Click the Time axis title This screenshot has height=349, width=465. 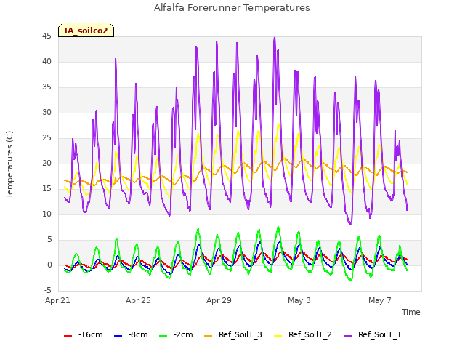click(411, 312)
